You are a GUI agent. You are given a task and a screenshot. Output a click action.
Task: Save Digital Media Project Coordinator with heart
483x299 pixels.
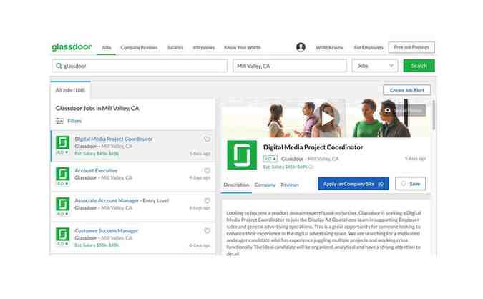(x=208, y=139)
